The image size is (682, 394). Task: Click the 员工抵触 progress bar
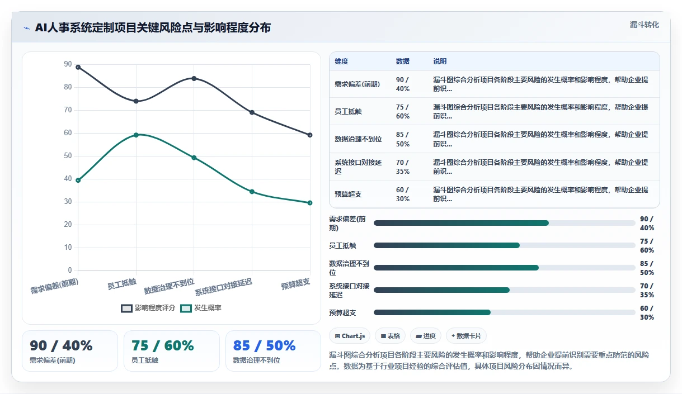point(505,245)
